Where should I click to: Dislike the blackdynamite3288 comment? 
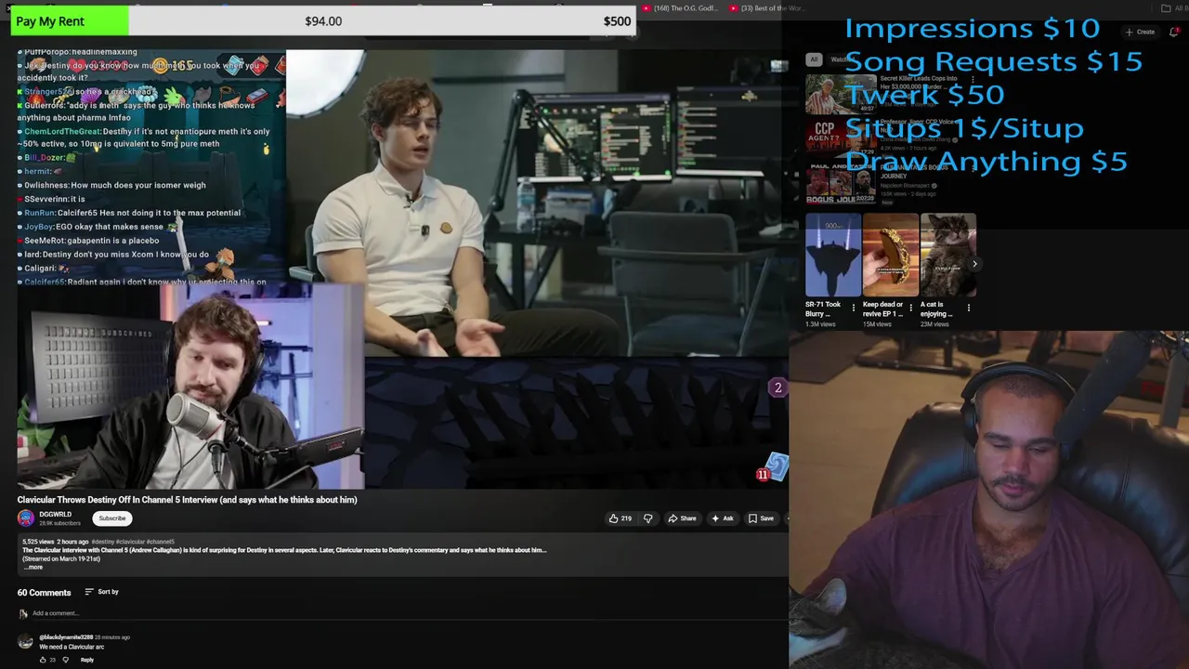(65, 660)
